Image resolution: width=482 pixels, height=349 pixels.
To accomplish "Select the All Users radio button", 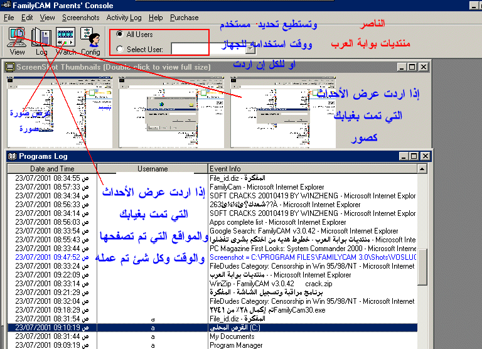I will point(120,34).
